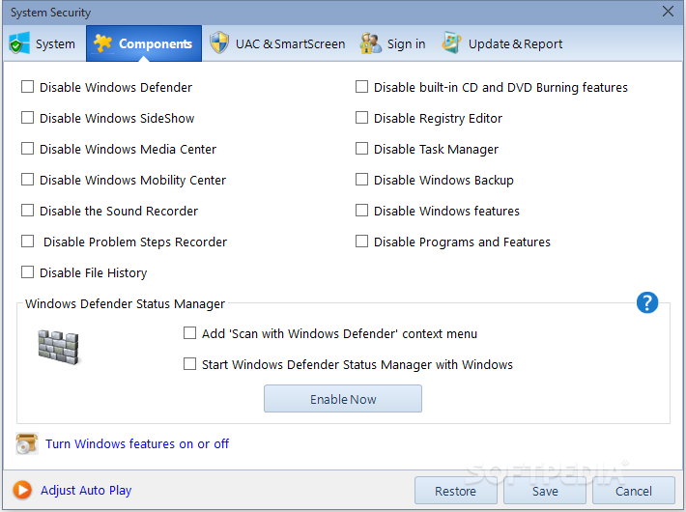
Task: Toggle Disable Registry Editor checkbox
Action: (361, 118)
